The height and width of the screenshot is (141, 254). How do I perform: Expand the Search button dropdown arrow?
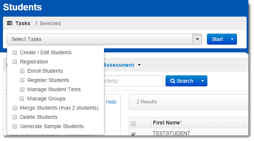pos(203,81)
